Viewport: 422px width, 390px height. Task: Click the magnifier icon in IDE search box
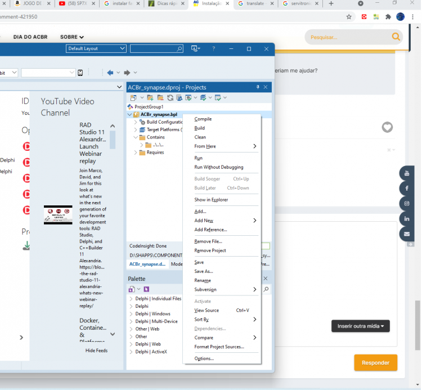point(179,49)
